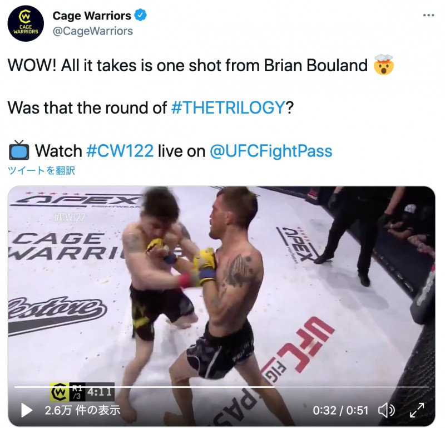
Task: Play the video with the play button
Action: point(26,410)
